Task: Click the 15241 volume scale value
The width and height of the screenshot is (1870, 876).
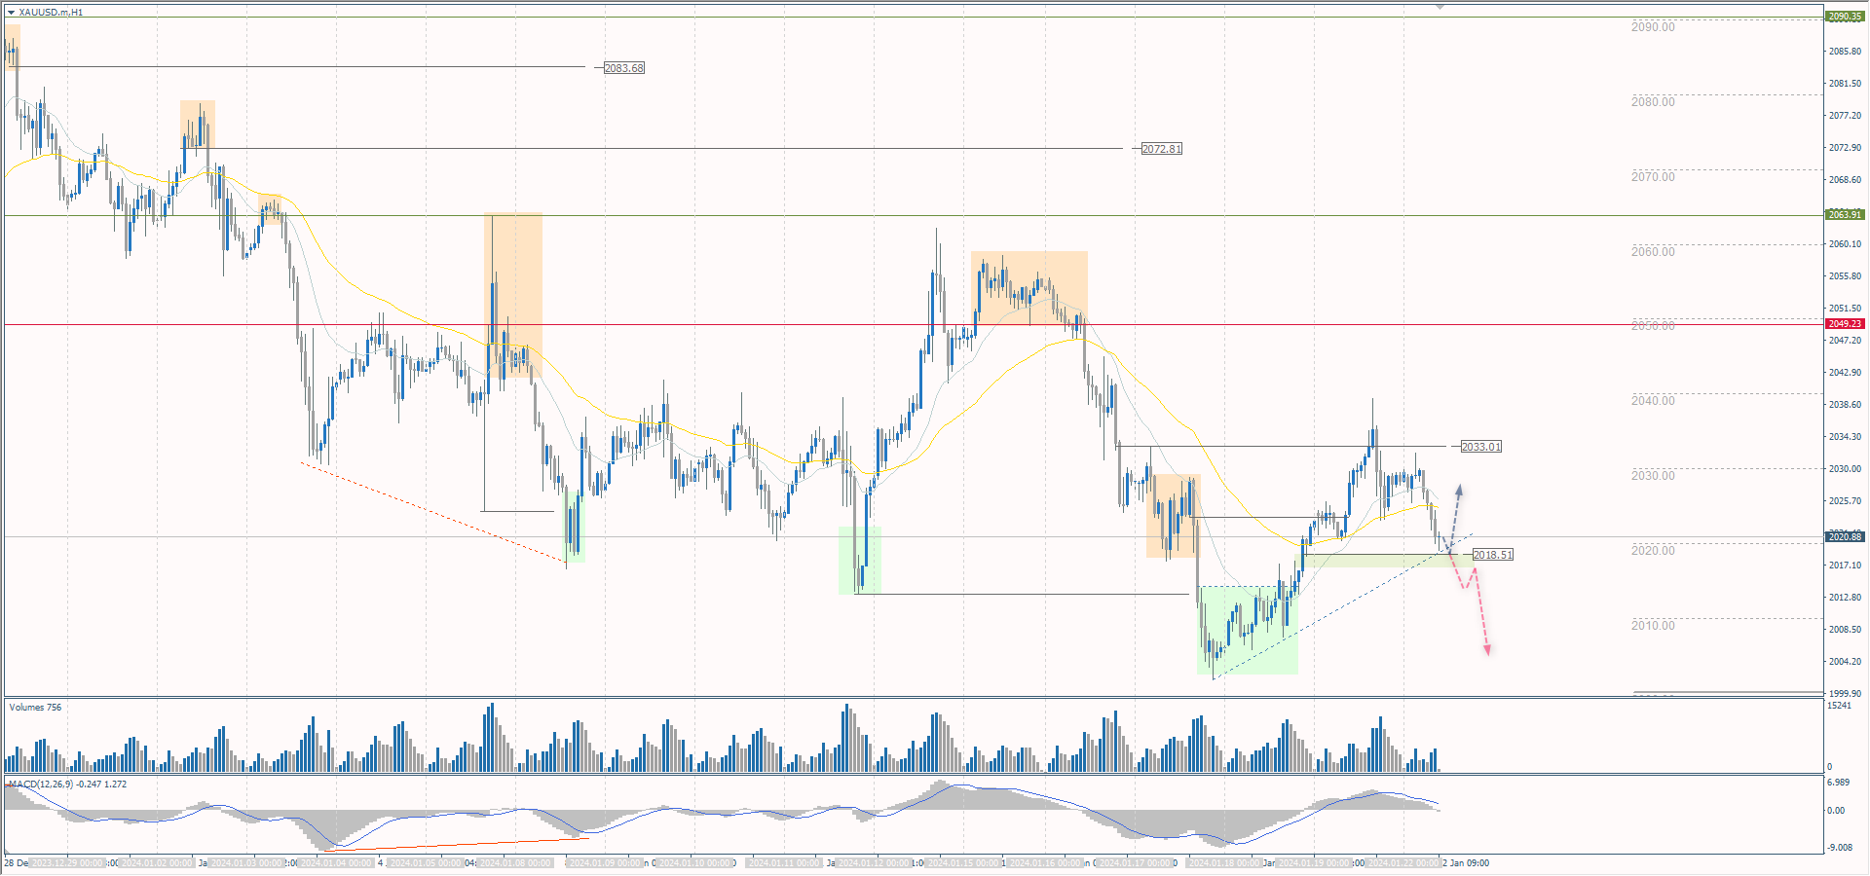Action: (1840, 706)
